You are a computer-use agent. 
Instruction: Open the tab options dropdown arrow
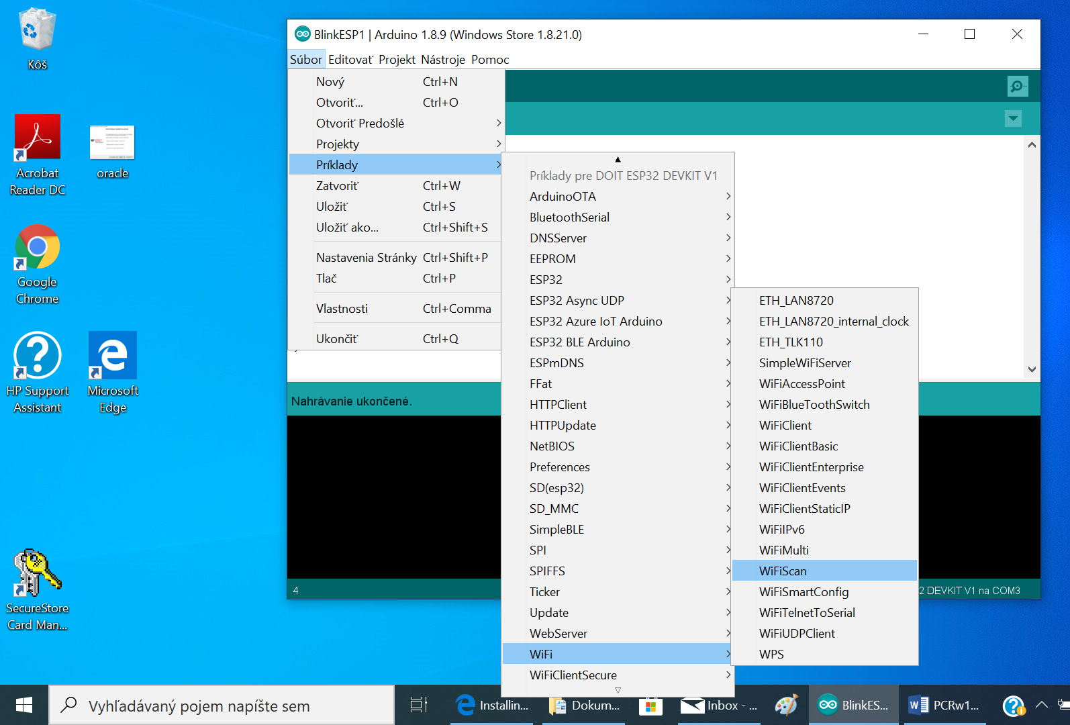1013,119
